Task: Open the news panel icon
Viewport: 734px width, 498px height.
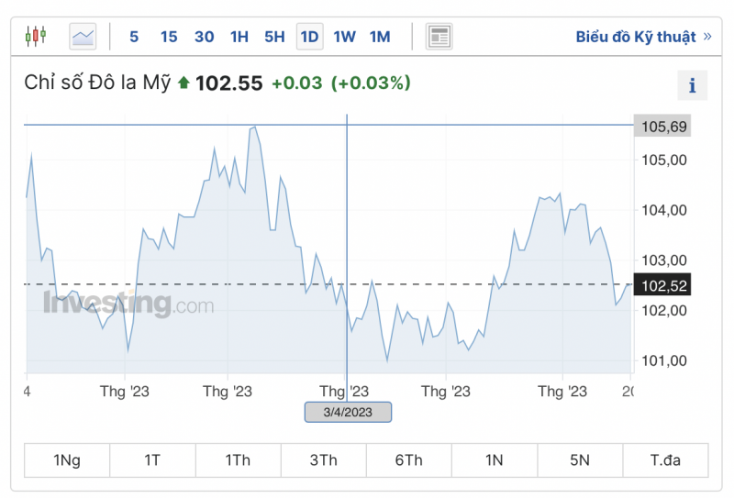Action: [439, 37]
